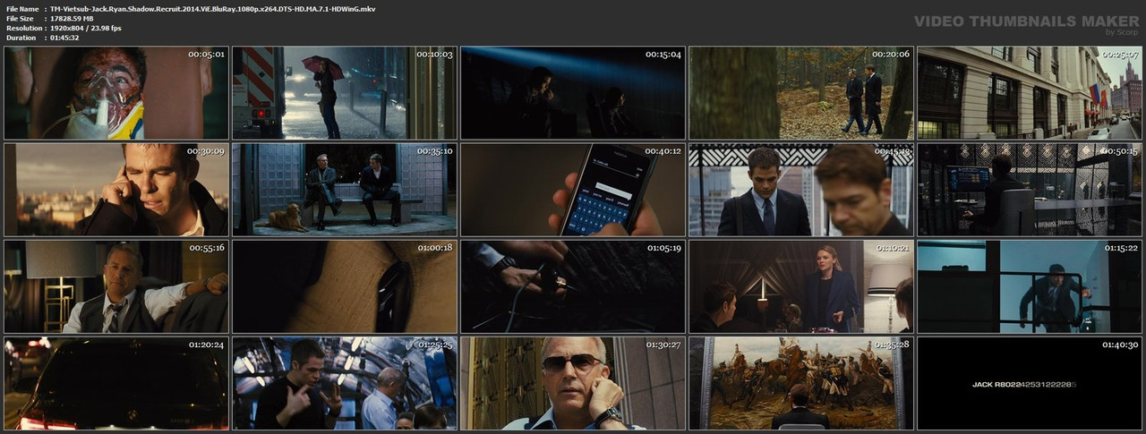This screenshot has width=1146, height=434.
Task: Open the thumbnail stamped 01:00:18
Action: click(345, 286)
